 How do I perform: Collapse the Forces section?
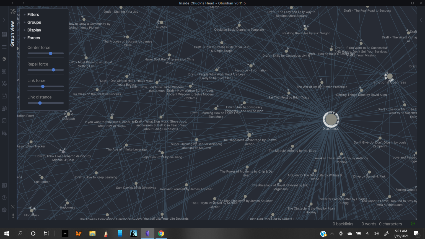tap(33, 38)
